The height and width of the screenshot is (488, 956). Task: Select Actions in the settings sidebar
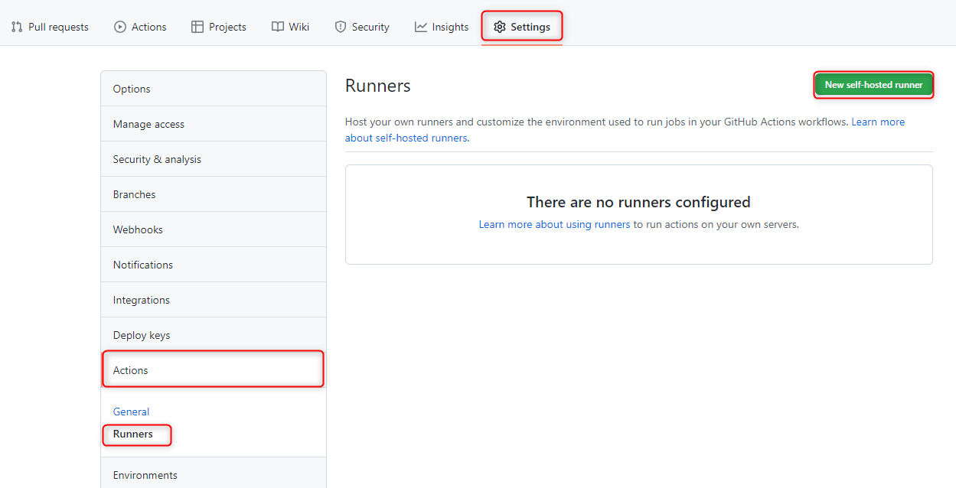click(214, 370)
